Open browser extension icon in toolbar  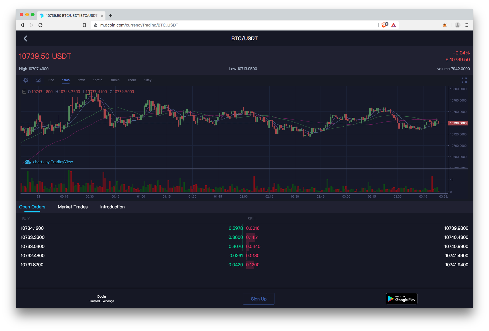445,25
